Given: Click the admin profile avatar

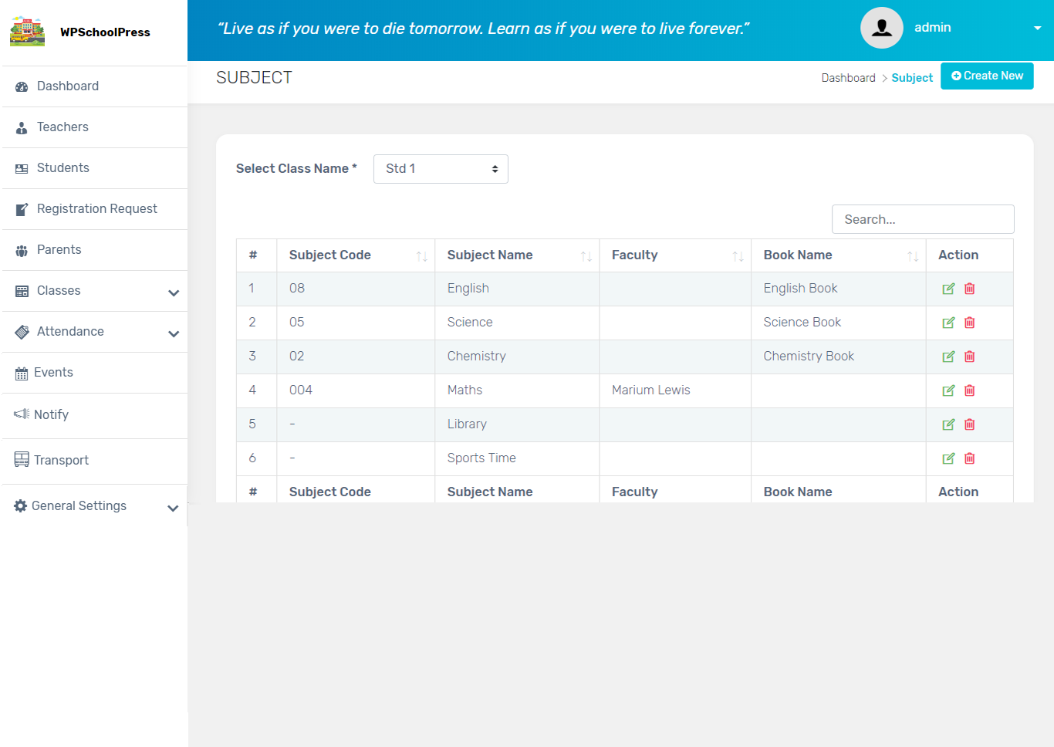Looking at the screenshot, I should point(881,28).
